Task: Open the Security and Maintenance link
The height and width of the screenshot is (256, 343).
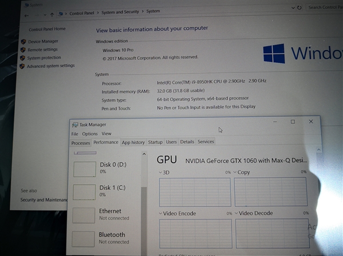Action: (44, 200)
